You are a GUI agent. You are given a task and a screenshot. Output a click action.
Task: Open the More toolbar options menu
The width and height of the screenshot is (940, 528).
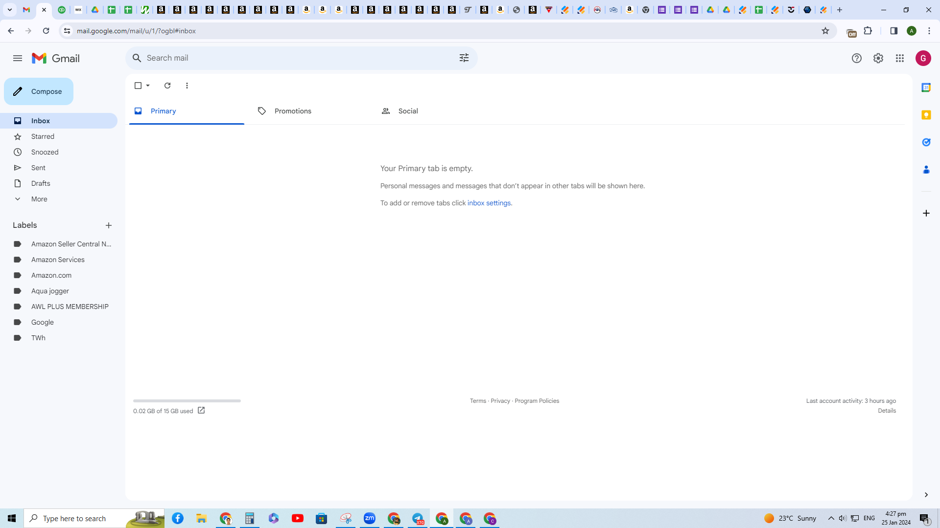click(x=187, y=86)
